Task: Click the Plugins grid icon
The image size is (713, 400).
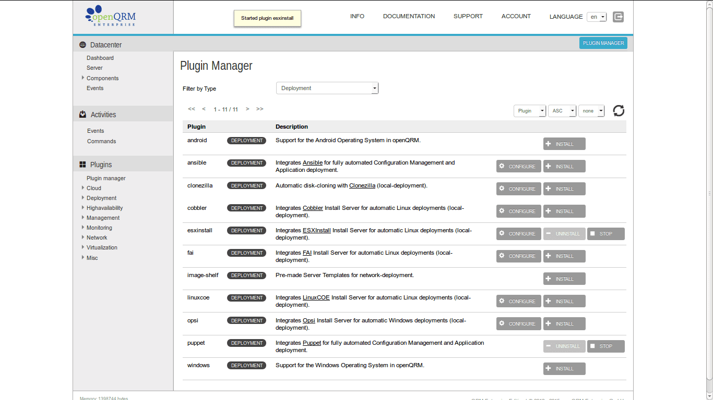Action: [x=82, y=165]
